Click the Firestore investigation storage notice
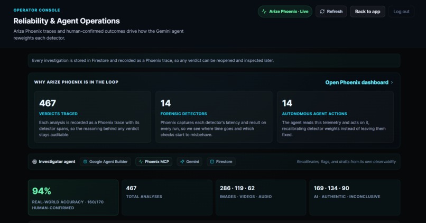Screen dimensions: 426x223 [x=214, y=61]
